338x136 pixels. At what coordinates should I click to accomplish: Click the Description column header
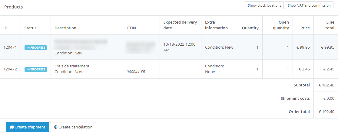point(65,28)
